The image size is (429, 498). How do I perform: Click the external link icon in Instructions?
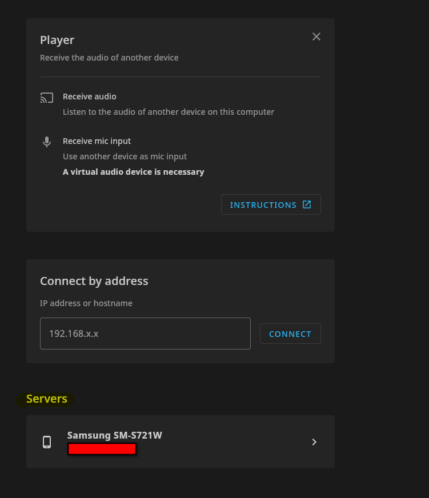pyautogui.click(x=307, y=204)
